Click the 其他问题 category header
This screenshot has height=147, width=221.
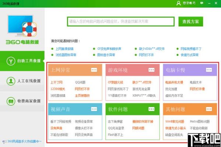coord(190,109)
